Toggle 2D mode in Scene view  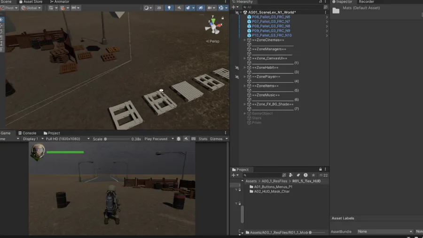click(159, 8)
